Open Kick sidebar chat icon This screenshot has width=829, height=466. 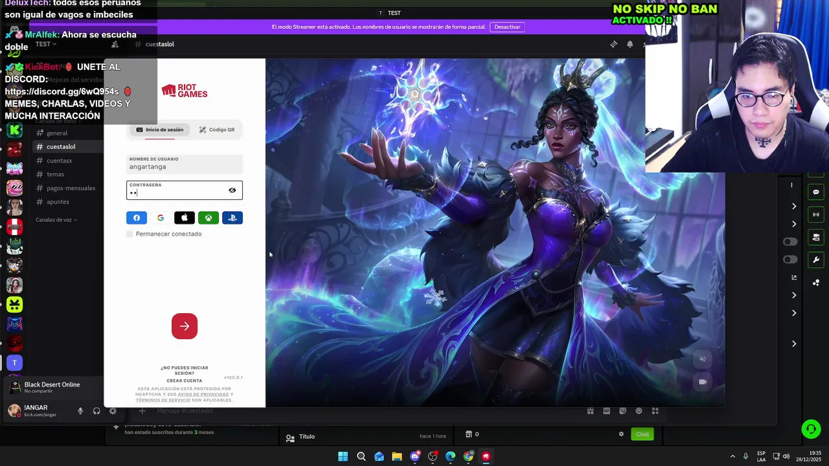pos(816,192)
